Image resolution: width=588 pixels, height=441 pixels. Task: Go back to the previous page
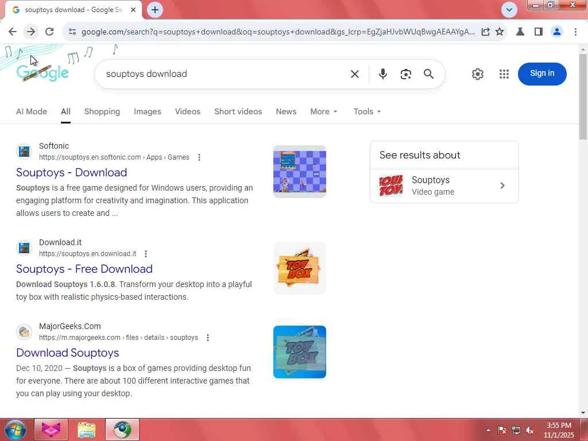[13, 32]
